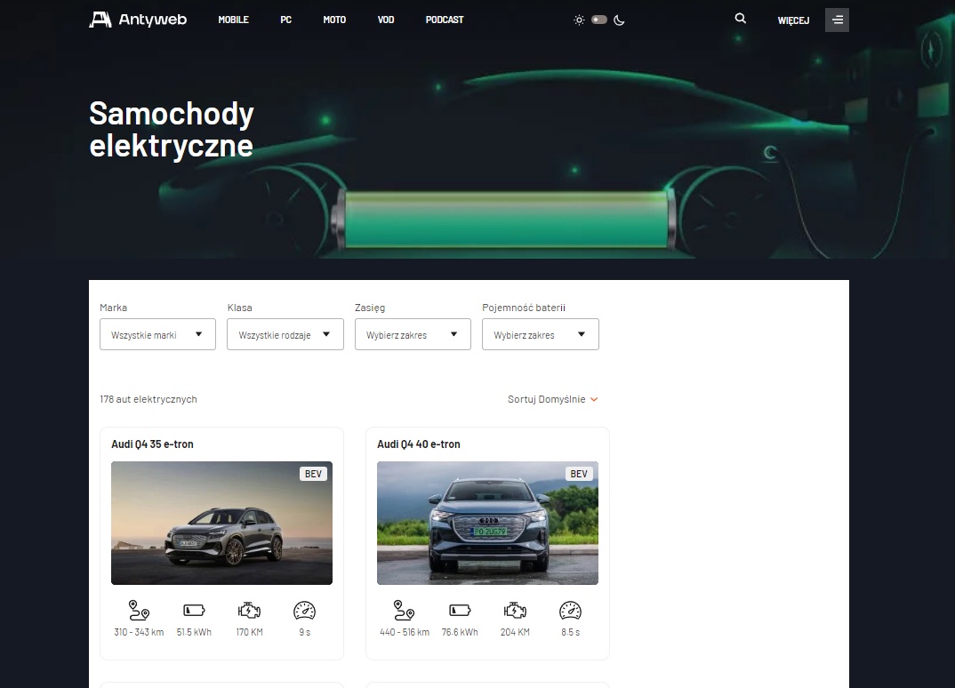Image resolution: width=955 pixels, height=688 pixels.
Task: Click the sun light-mode icon
Action: pos(579,20)
